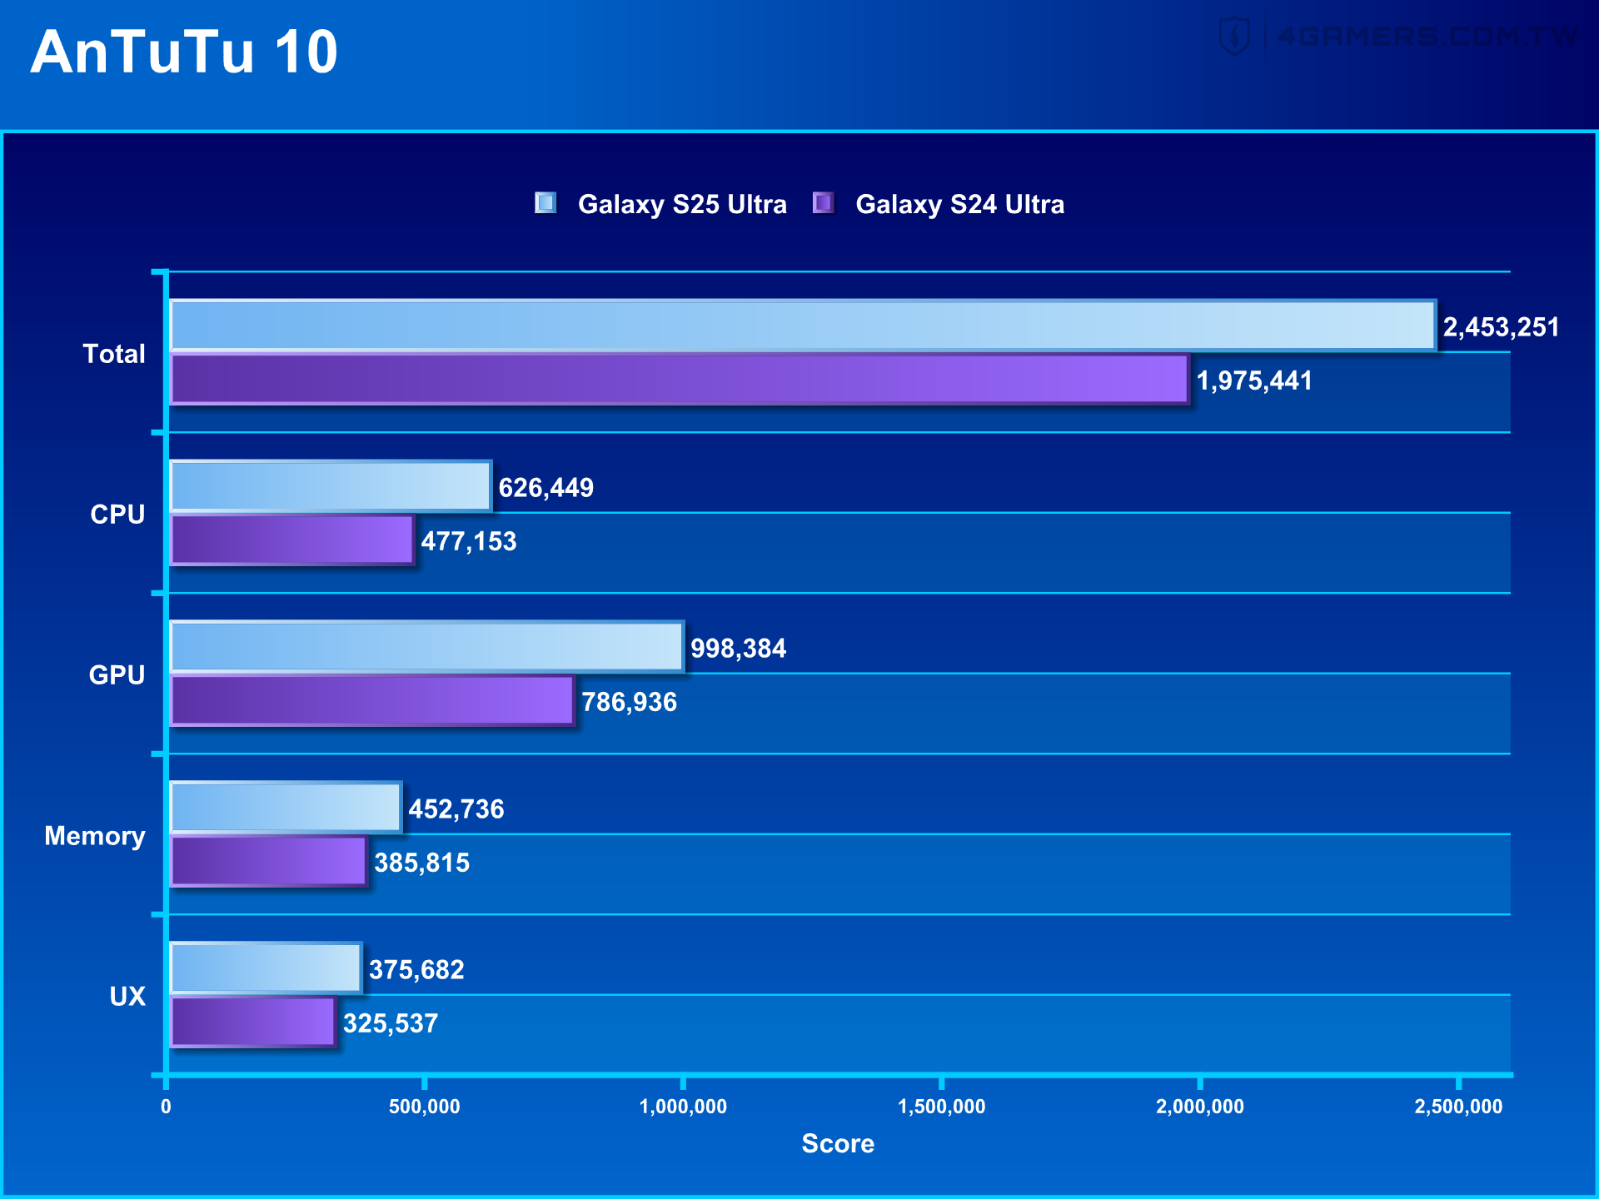Viewport: 1599px width, 1199px height.
Task: Click the value 452,736
Action: click(x=456, y=809)
